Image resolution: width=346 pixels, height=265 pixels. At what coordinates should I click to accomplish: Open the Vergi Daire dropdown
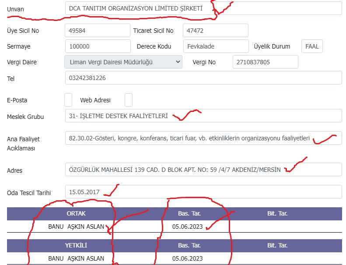coord(123,62)
